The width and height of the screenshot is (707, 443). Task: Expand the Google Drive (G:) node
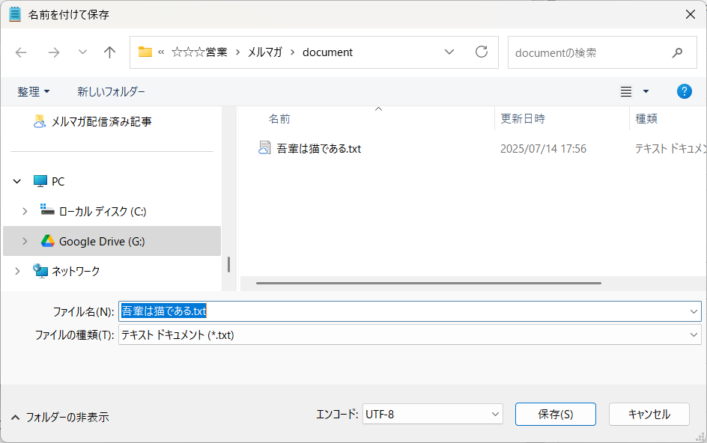25,242
